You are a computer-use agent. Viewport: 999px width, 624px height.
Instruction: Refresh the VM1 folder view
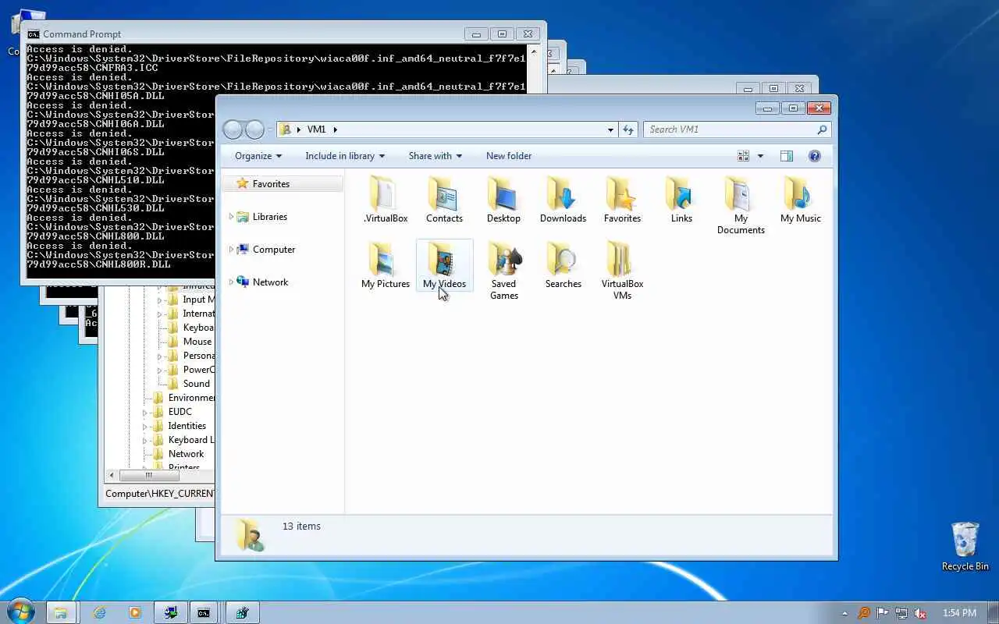(628, 129)
